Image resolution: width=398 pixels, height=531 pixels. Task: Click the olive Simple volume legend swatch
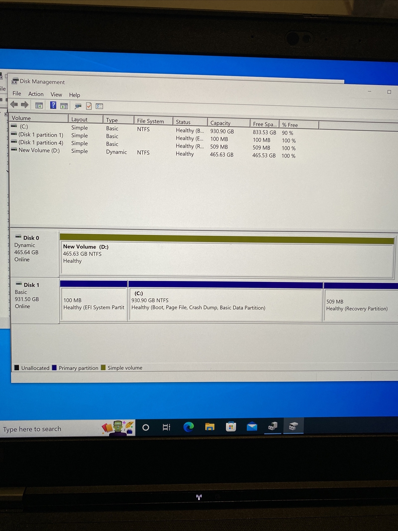point(103,367)
